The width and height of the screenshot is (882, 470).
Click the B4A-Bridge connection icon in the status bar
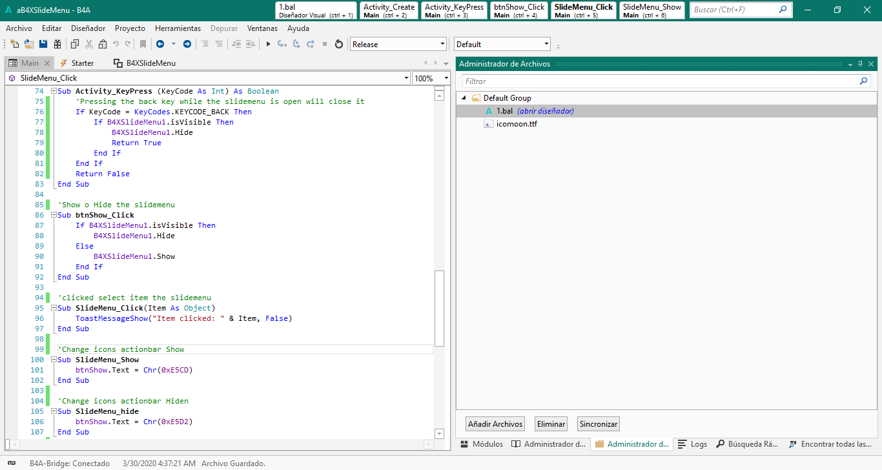pos(12,463)
